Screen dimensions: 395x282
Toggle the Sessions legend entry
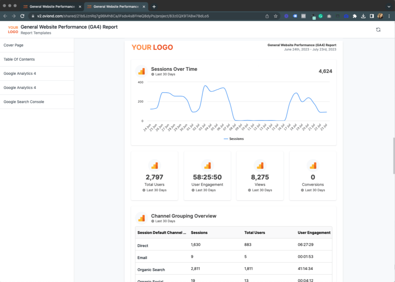click(234, 139)
